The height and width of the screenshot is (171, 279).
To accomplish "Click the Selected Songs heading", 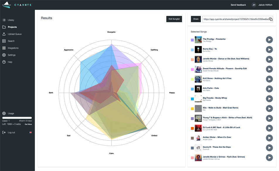I will (199, 32).
